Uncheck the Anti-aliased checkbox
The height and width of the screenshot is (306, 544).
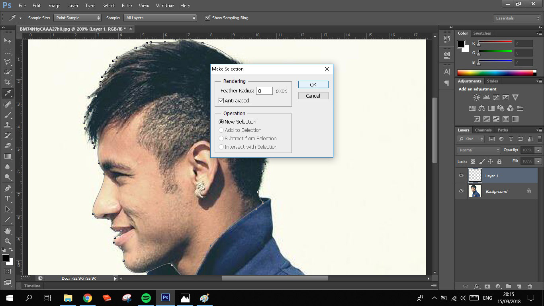click(x=221, y=101)
